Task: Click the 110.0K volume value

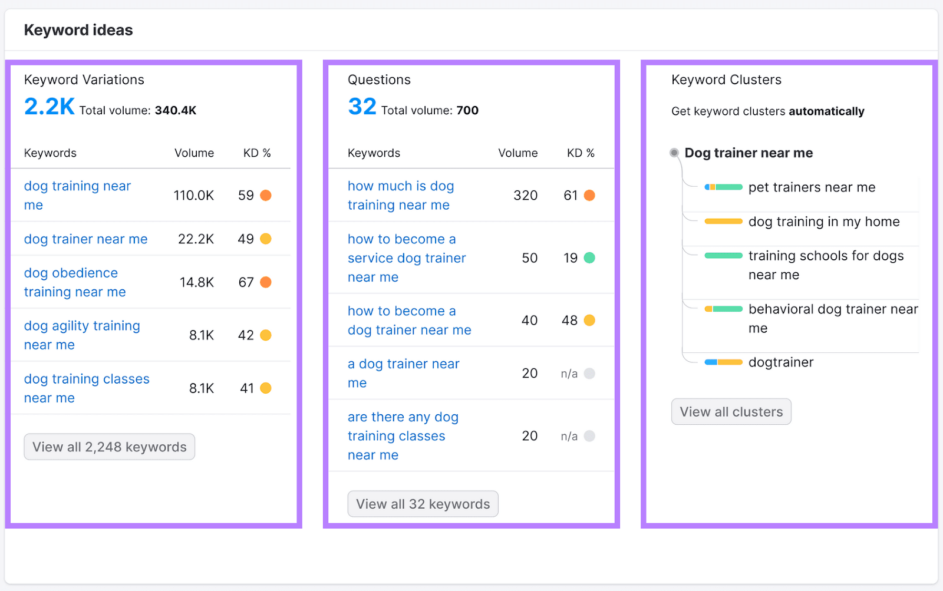Action: pyautogui.click(x=194, y=196)
